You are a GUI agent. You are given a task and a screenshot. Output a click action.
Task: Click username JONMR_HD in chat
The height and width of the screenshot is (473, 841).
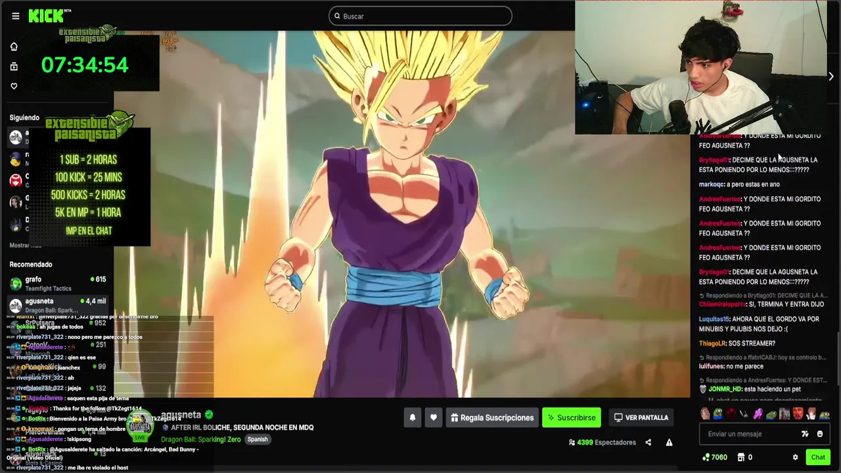pyautogui.click(x=725, y=390)
